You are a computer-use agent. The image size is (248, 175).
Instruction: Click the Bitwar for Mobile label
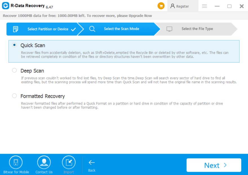click(16, 172)
